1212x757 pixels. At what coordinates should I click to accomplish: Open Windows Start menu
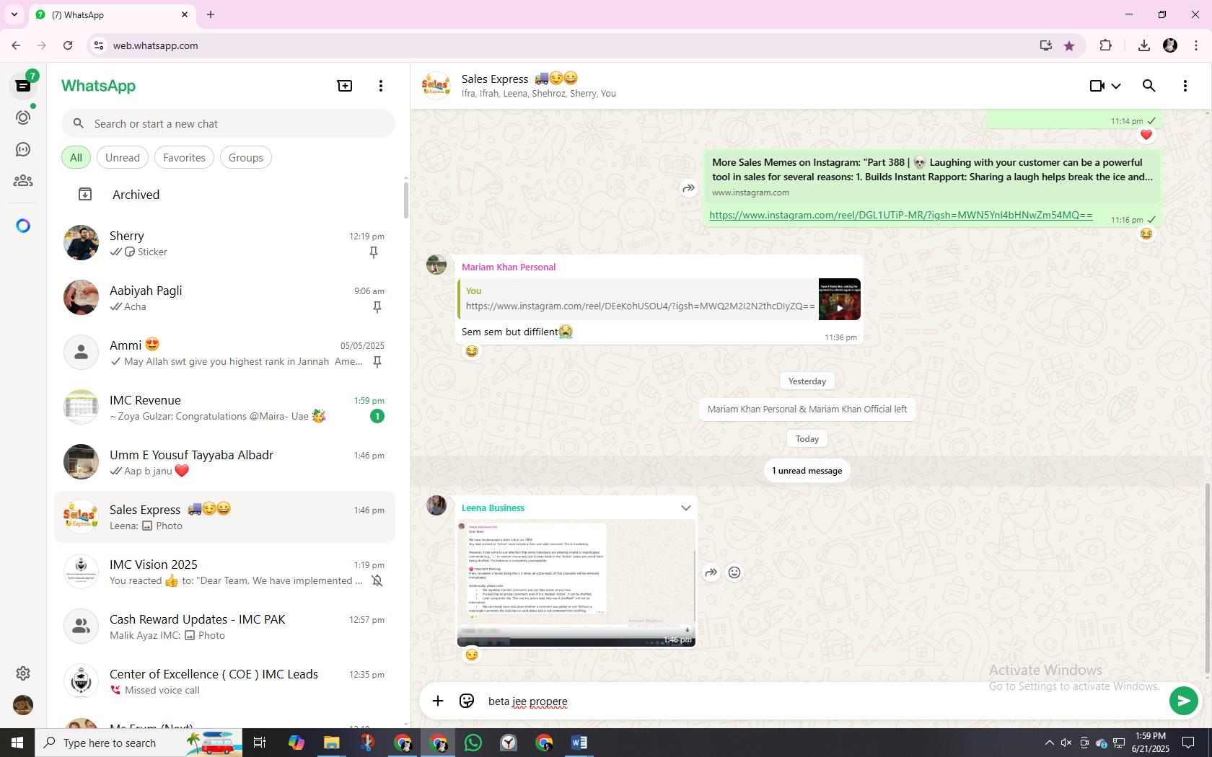pos(17,743)
